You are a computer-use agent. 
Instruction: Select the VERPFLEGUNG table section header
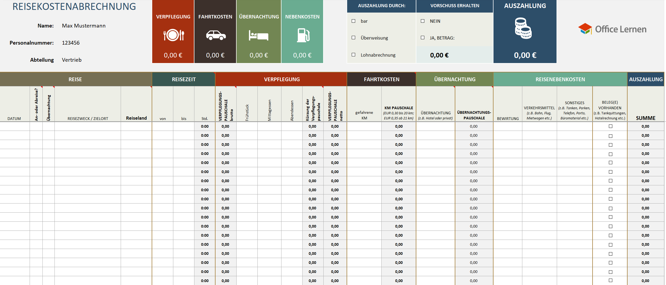point(281,79)
